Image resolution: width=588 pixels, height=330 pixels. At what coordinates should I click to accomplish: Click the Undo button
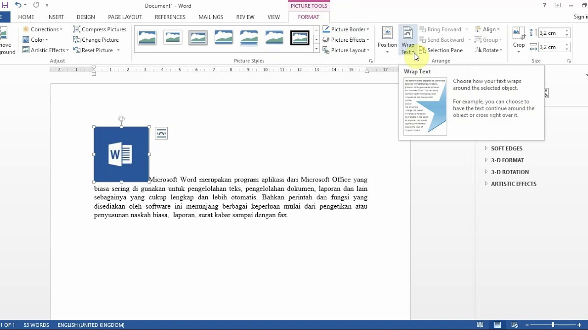pyautogui.click(x=18, y=5)
